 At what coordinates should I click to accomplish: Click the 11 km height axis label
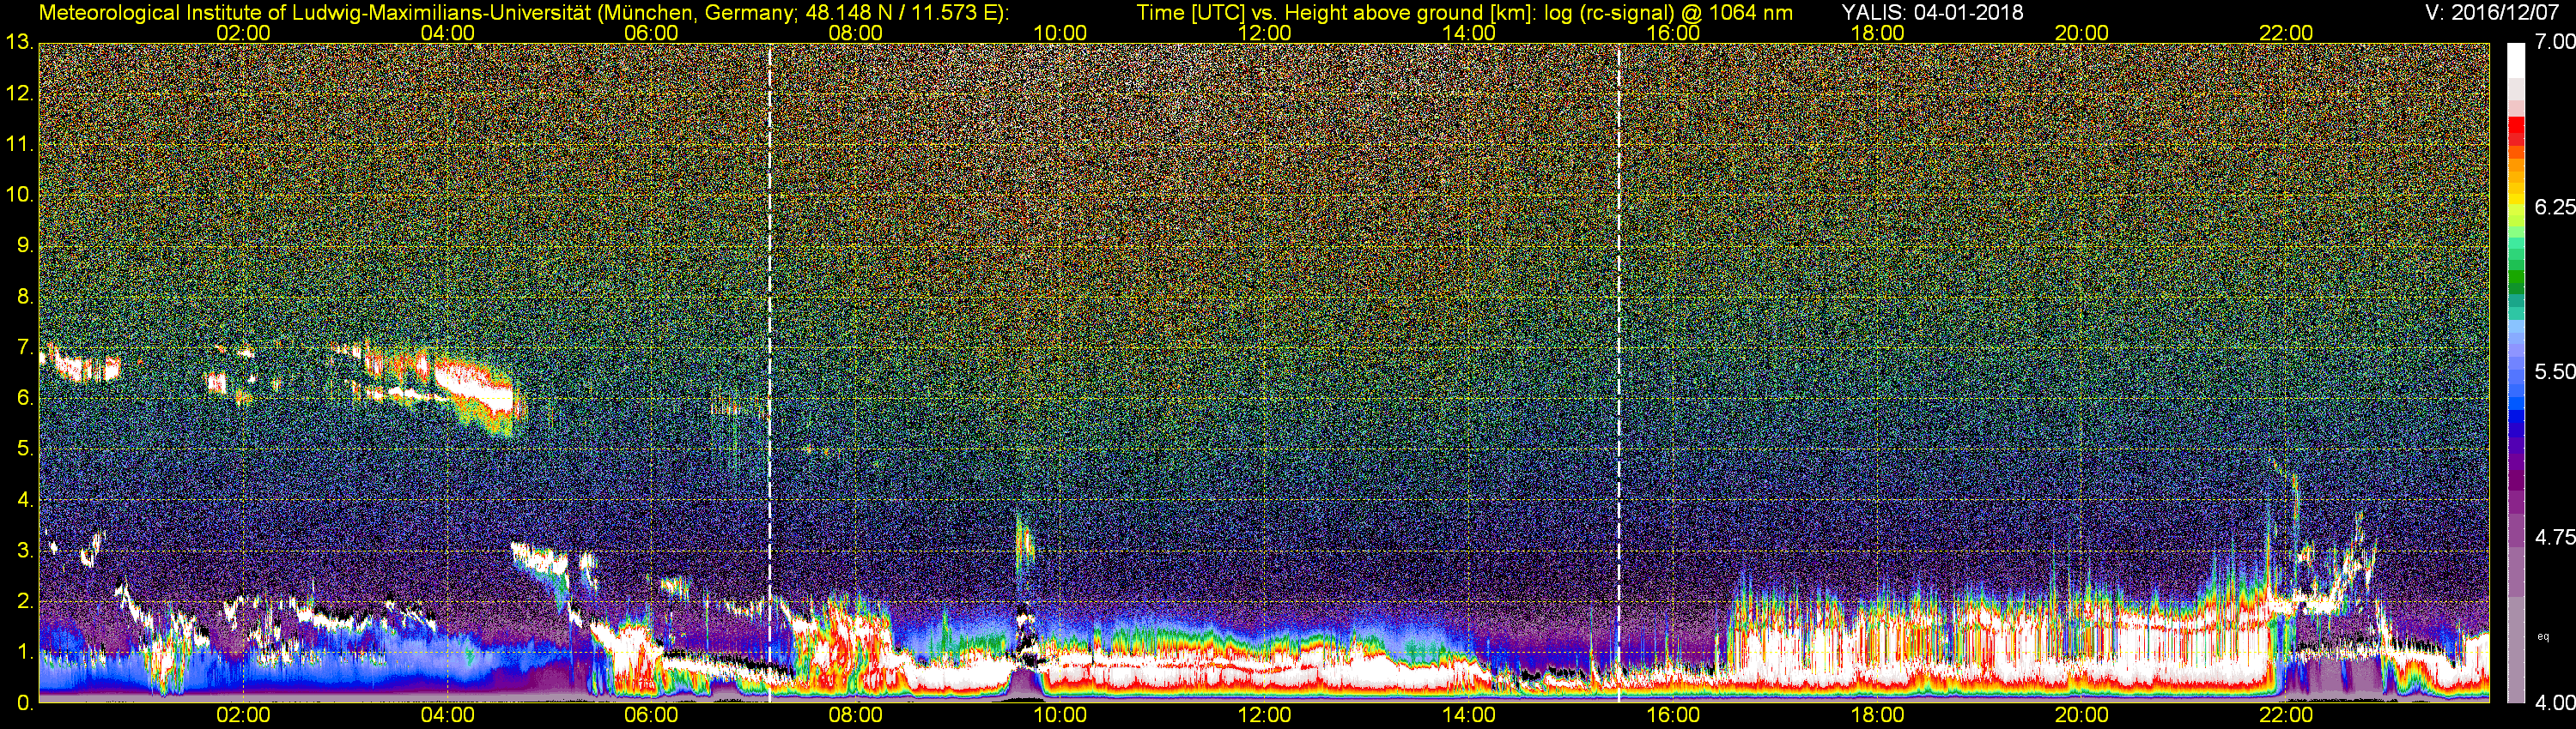click(19, 144)
